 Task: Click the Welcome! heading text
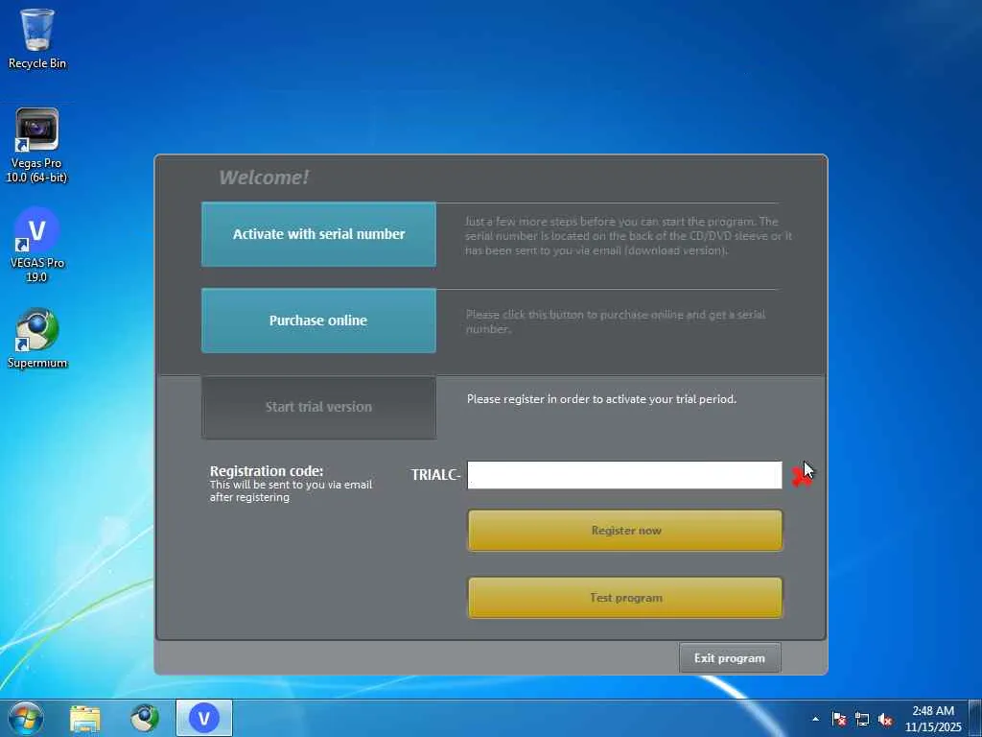(264, 178)
